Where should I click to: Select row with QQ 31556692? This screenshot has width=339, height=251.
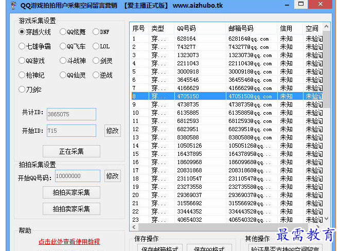pyautogui.click(x=226, y=203)
